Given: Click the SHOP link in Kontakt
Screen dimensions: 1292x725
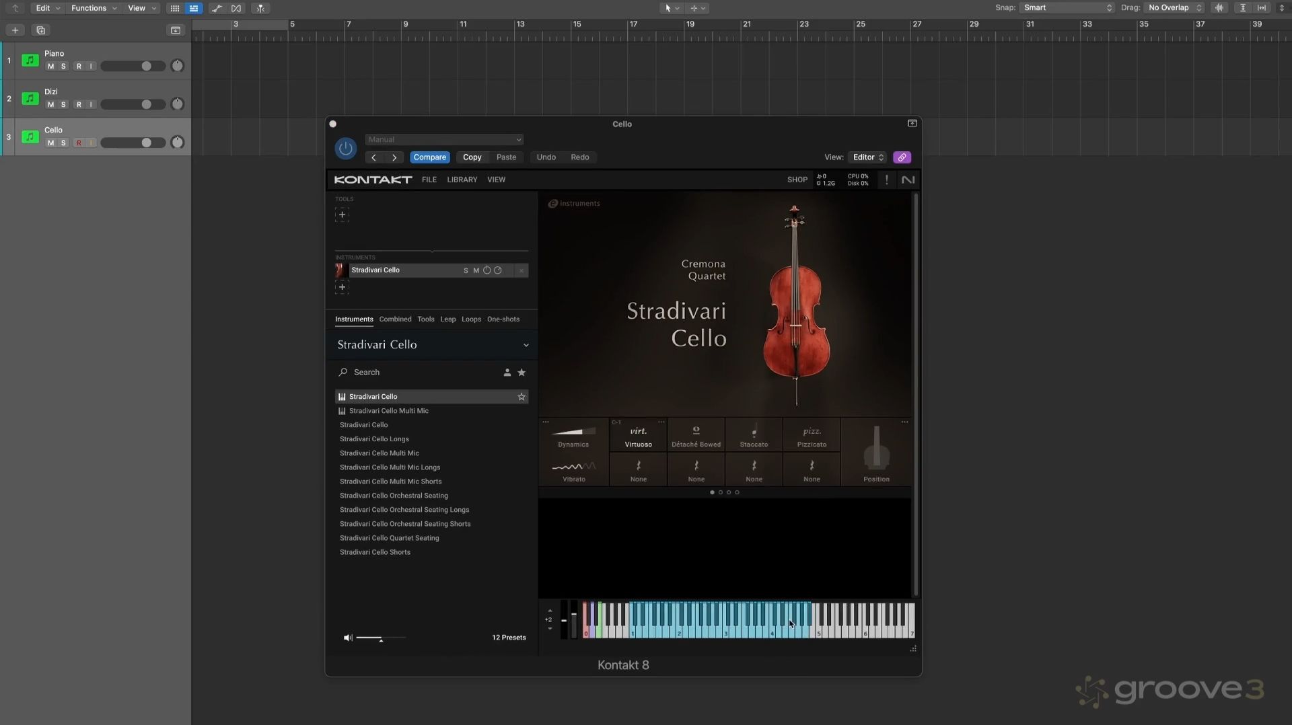Looking at the screenshot, I should pyautogui.click(x=797, y=180).
